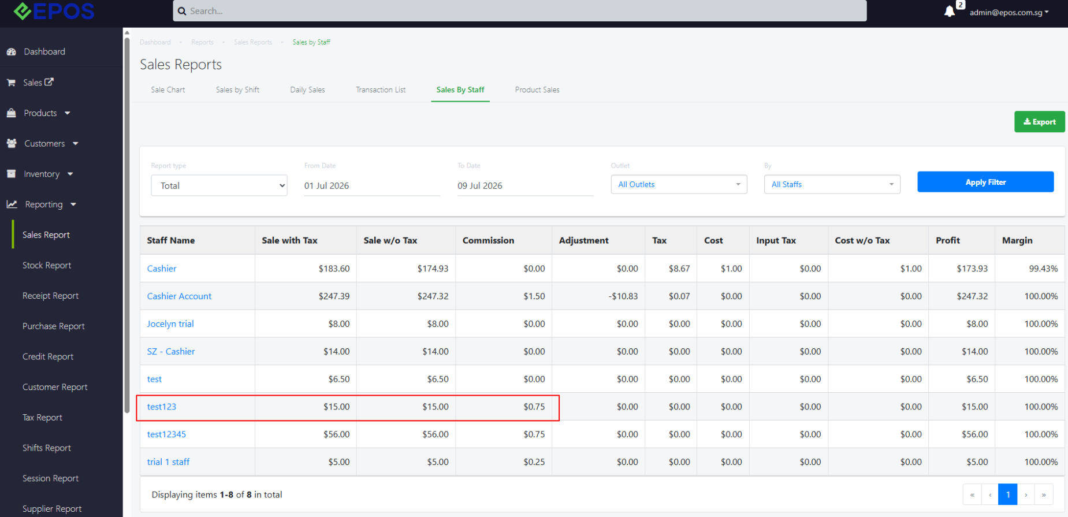Click the Sales cart icon in sidebar
The image size is (1068, 517).
click(x=11, y=83)
